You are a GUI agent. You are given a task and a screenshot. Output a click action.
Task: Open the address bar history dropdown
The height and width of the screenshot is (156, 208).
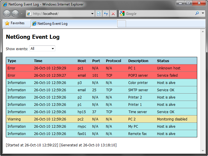[x=92, y=14]
